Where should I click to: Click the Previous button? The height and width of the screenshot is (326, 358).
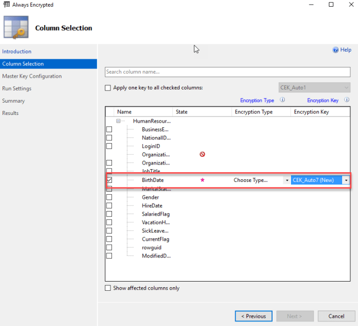[x=253, y=316]
